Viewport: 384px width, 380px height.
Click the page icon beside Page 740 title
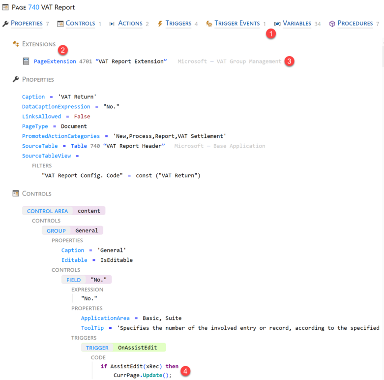pyautogui.click(x=5, y=7)
